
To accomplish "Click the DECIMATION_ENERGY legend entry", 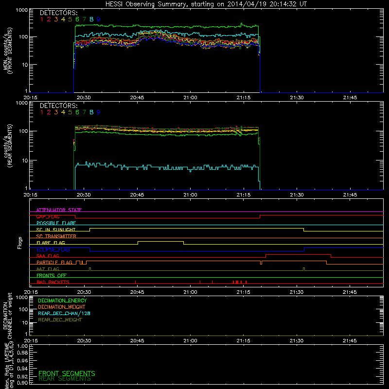I will [62, 301].
